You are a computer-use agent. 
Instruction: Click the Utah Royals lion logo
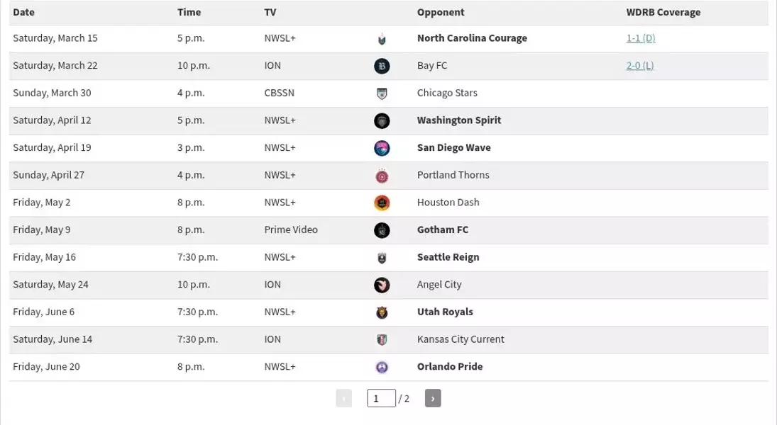382,312
